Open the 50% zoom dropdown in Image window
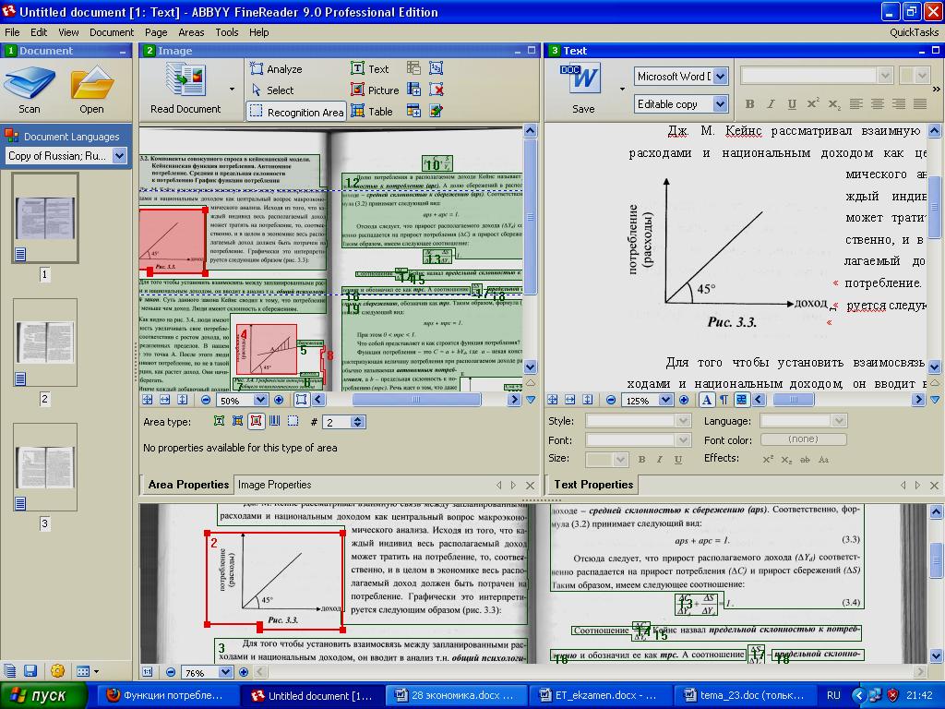 260,400
